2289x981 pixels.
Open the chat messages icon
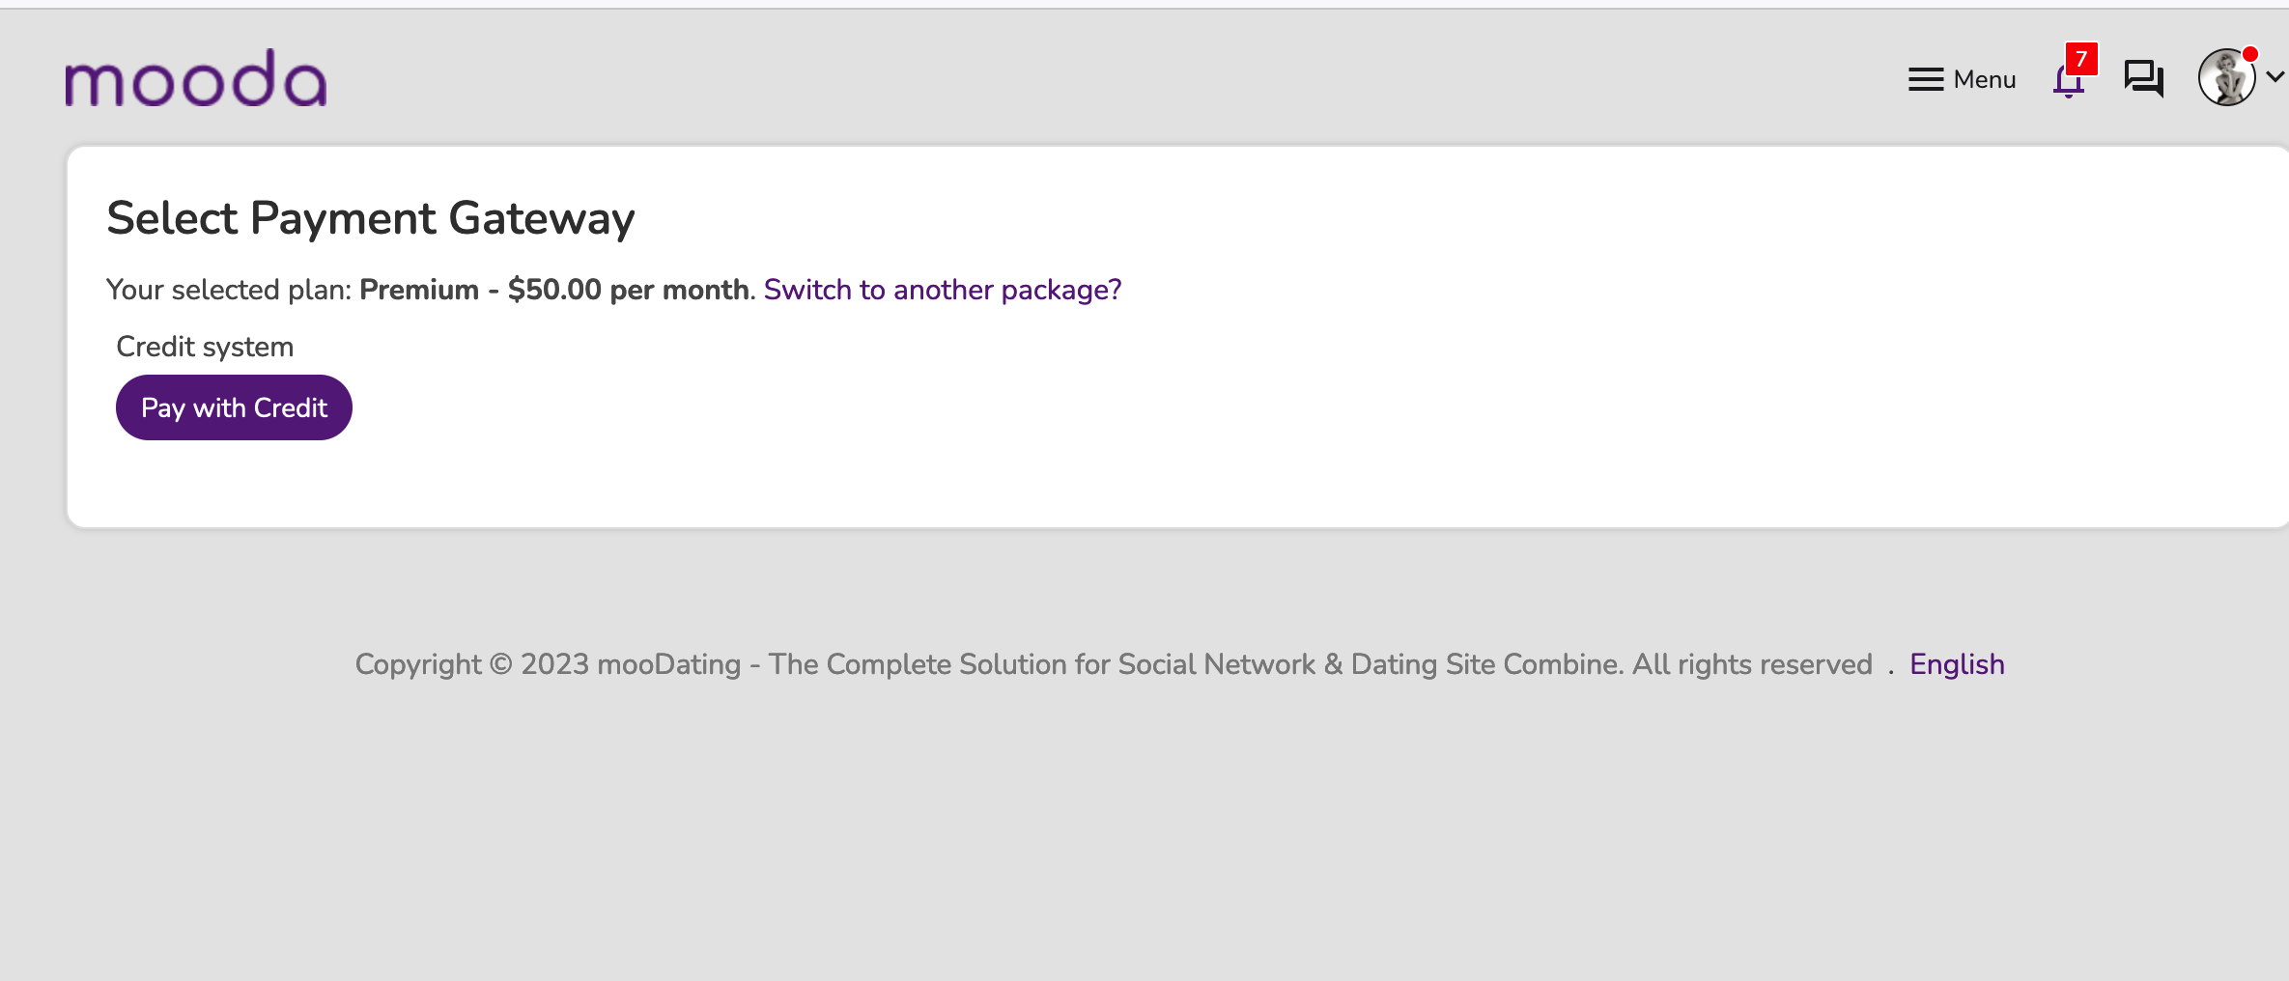click(2143, 79)
